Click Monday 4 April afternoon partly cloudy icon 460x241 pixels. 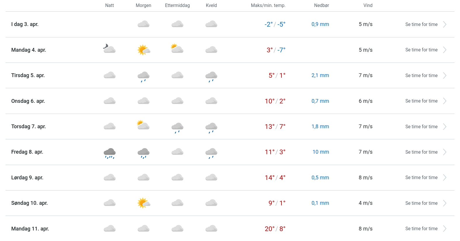177,48
